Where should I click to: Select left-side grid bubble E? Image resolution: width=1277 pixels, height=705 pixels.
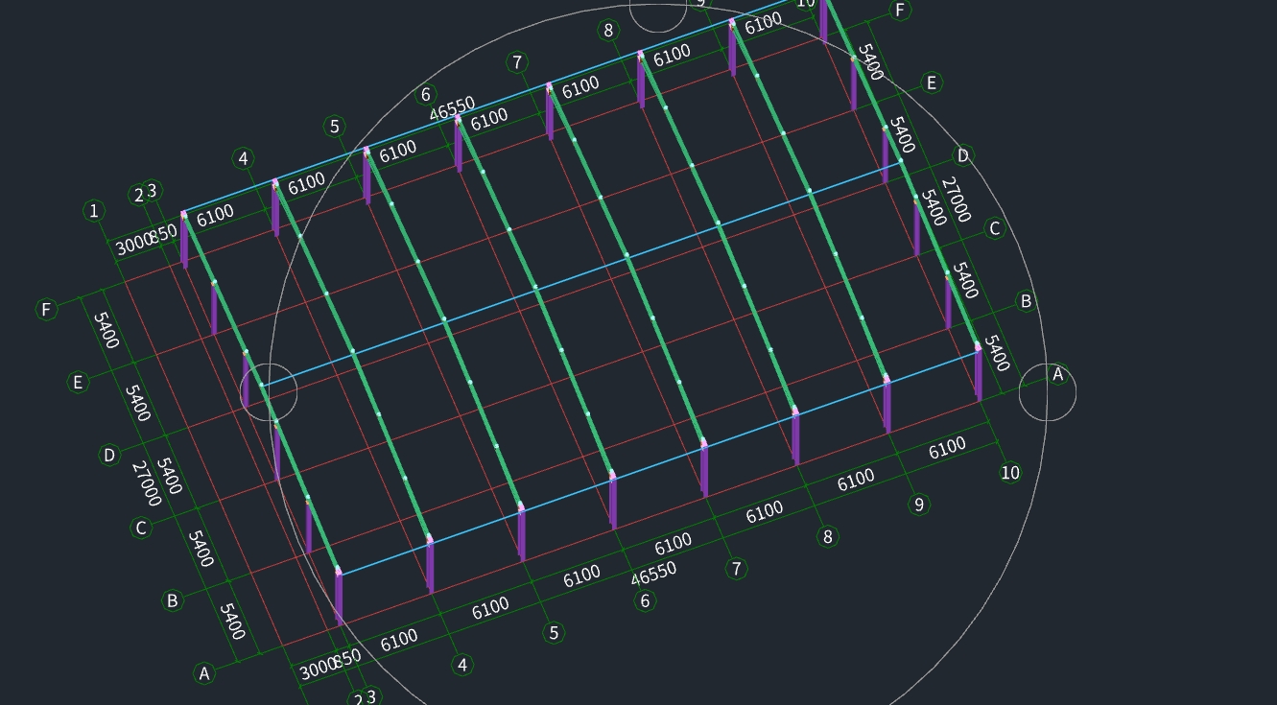pyautogui.click(x=78, y=383)
